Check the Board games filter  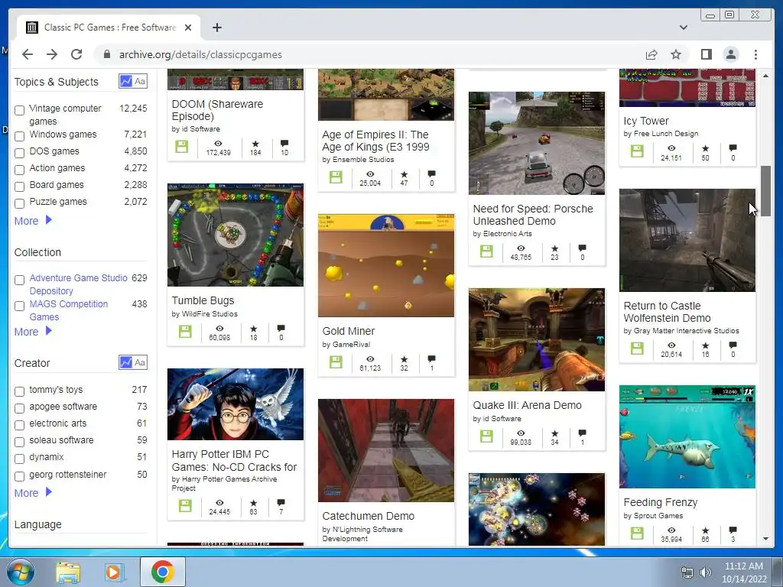click(x=19, y=186)
